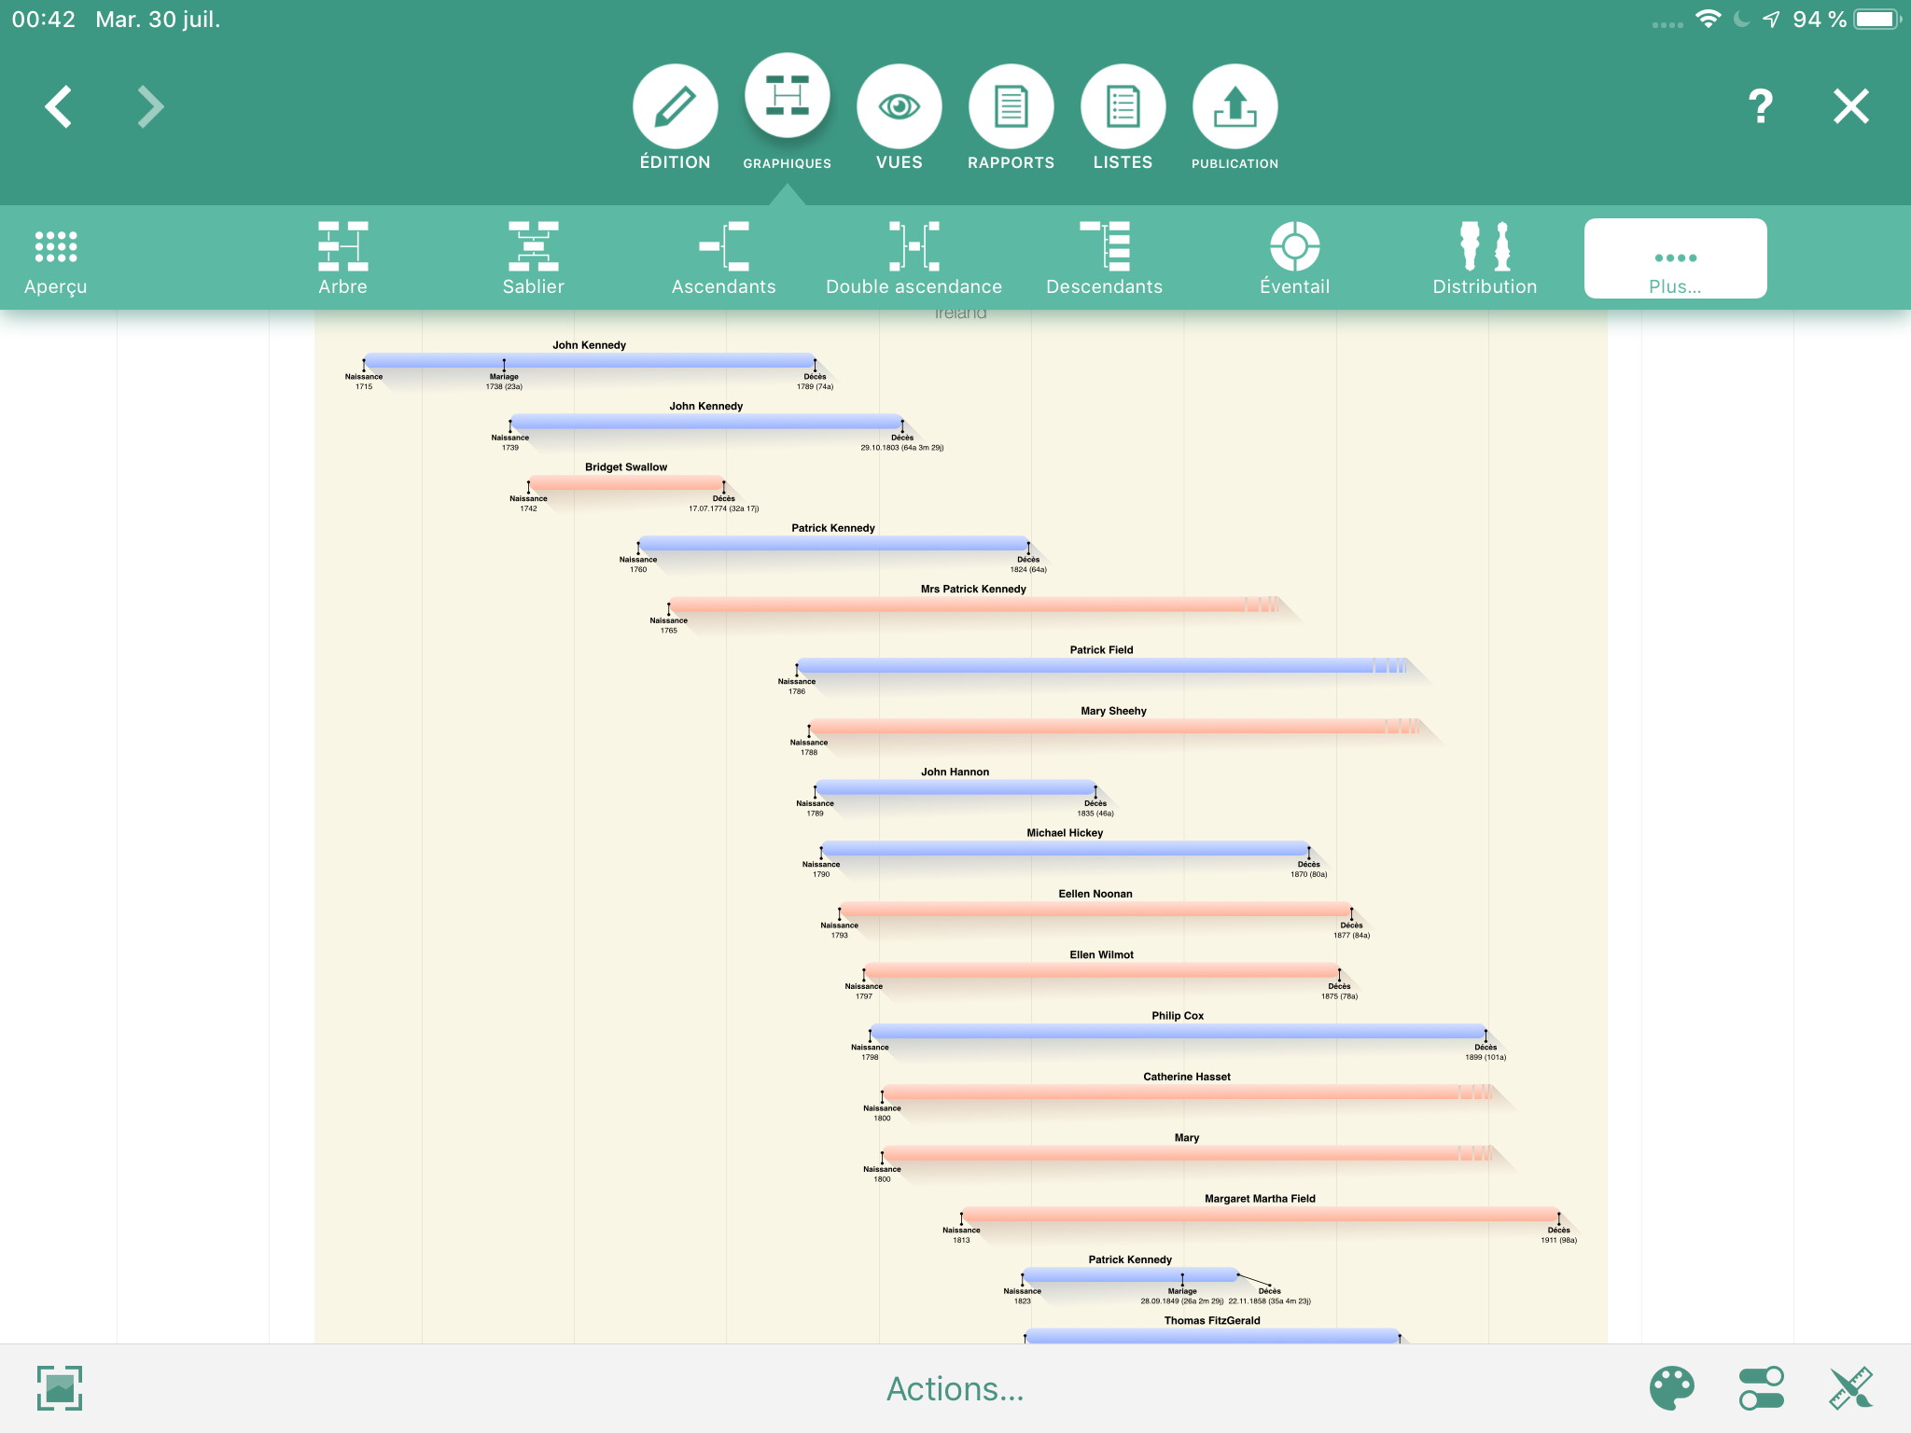1911x1433 pixels.
Task: Open the toggle switches options panel
Action: 1761,1388
